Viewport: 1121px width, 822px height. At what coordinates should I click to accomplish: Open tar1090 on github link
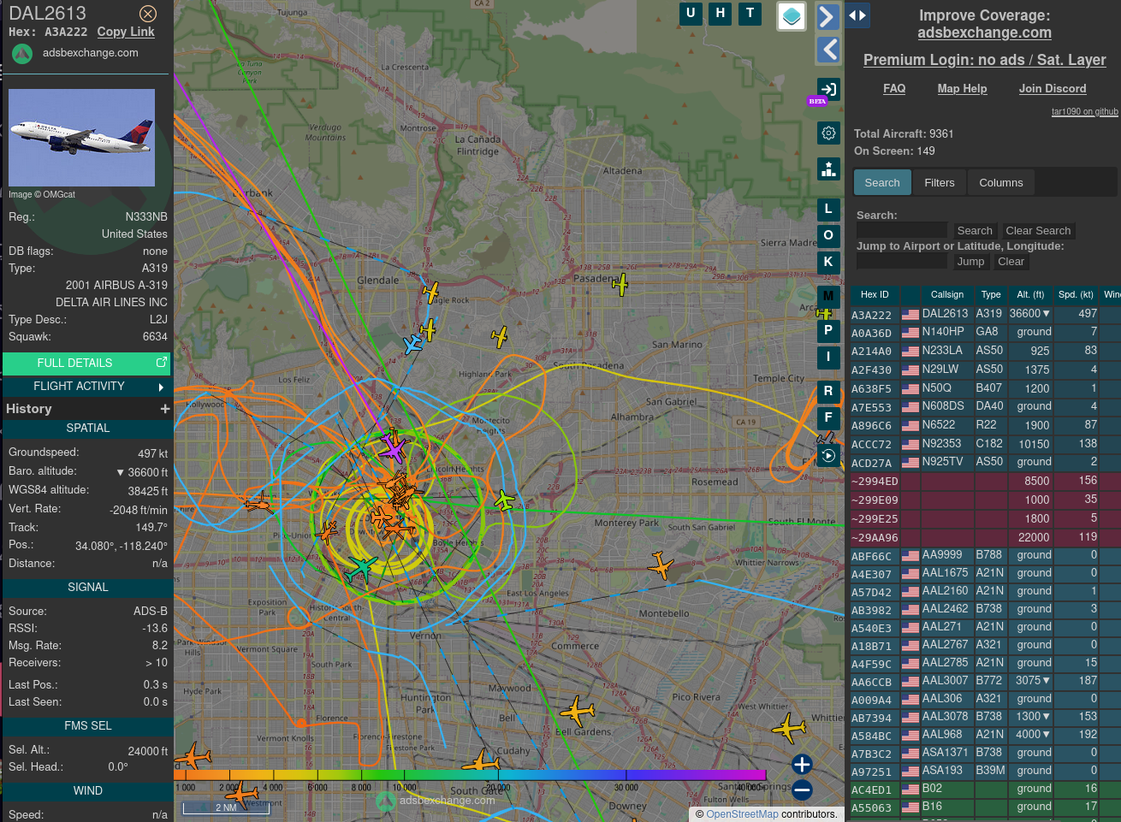[x=1084, y=111]
